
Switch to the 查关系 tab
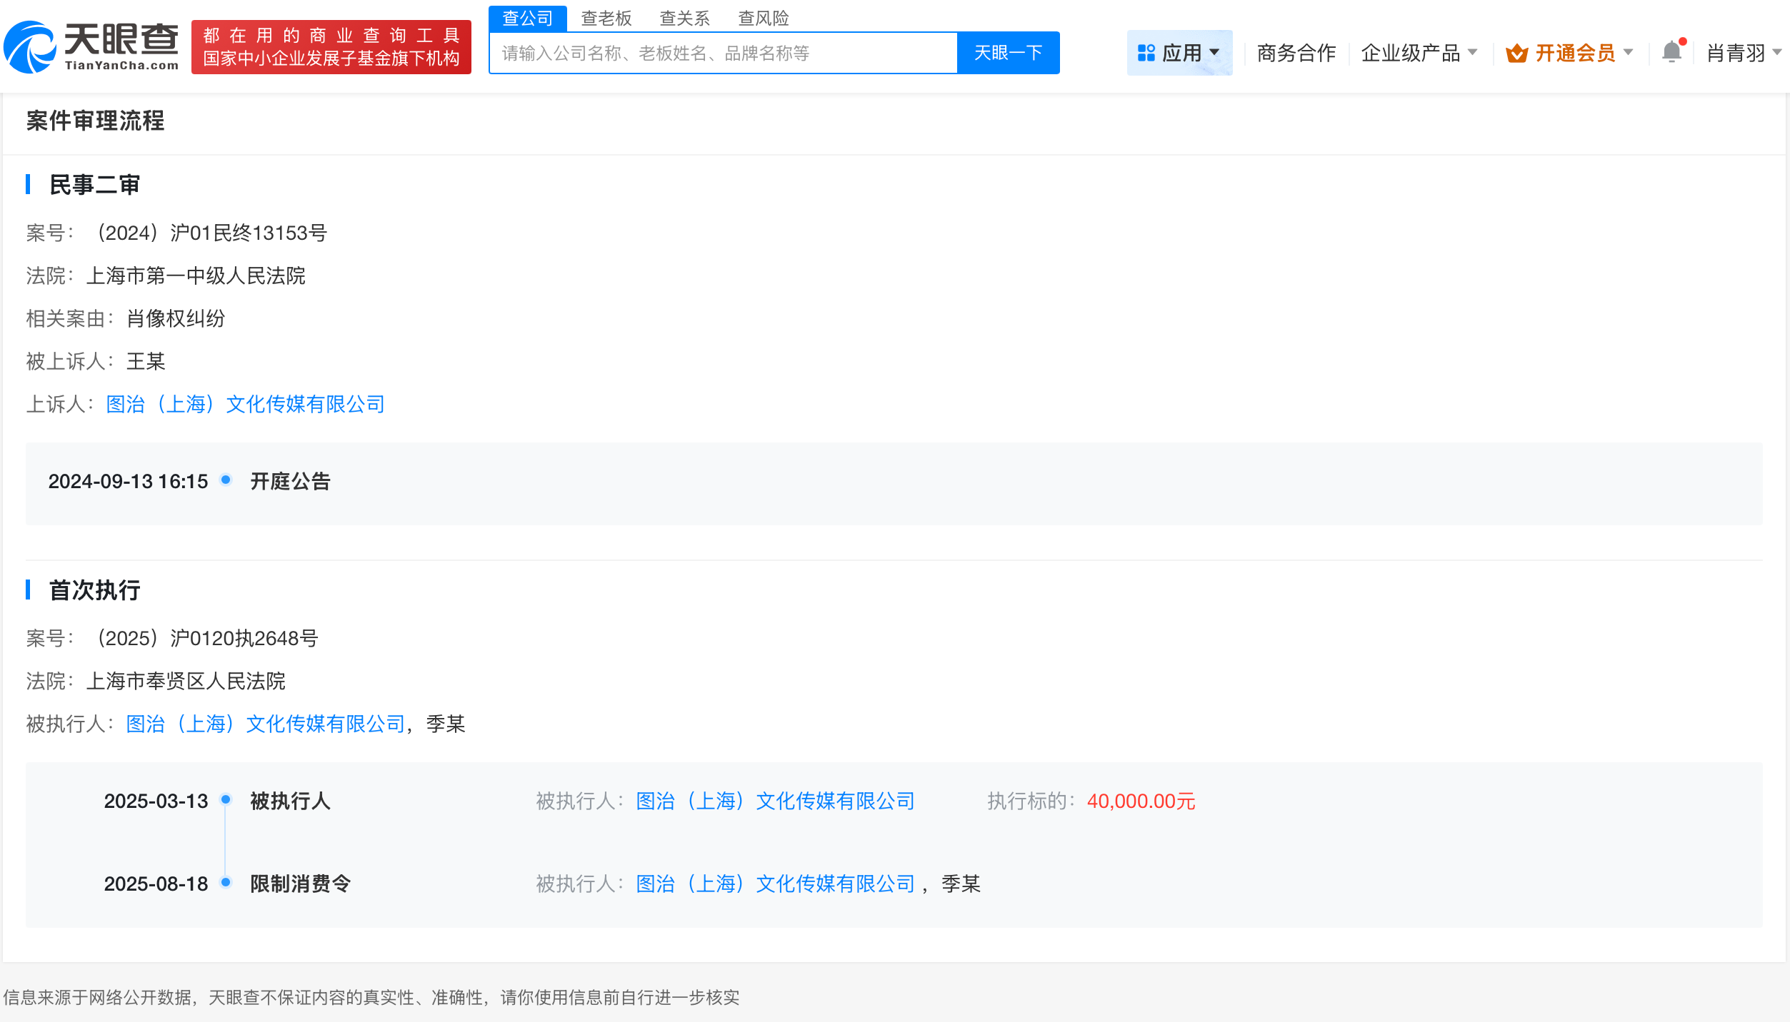[684, 18]
